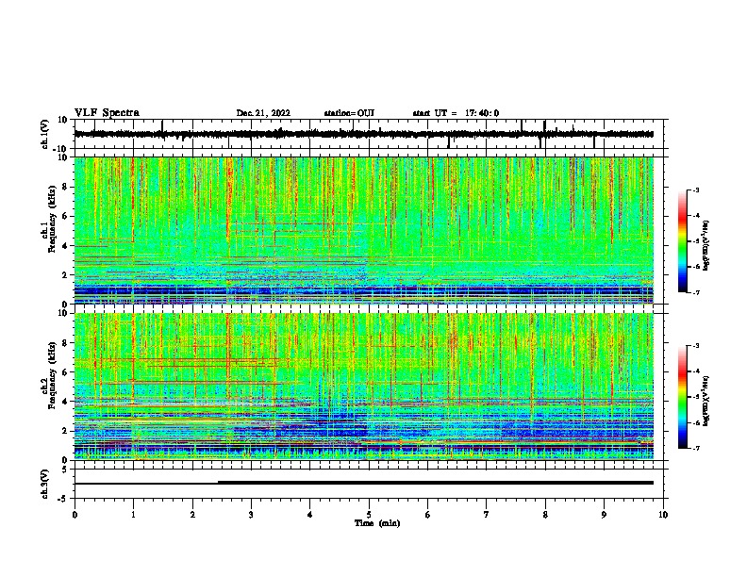Click the ch.1 color bar log(PSD) label
Viewport: 747px width, 577px height.
[706, 246]
